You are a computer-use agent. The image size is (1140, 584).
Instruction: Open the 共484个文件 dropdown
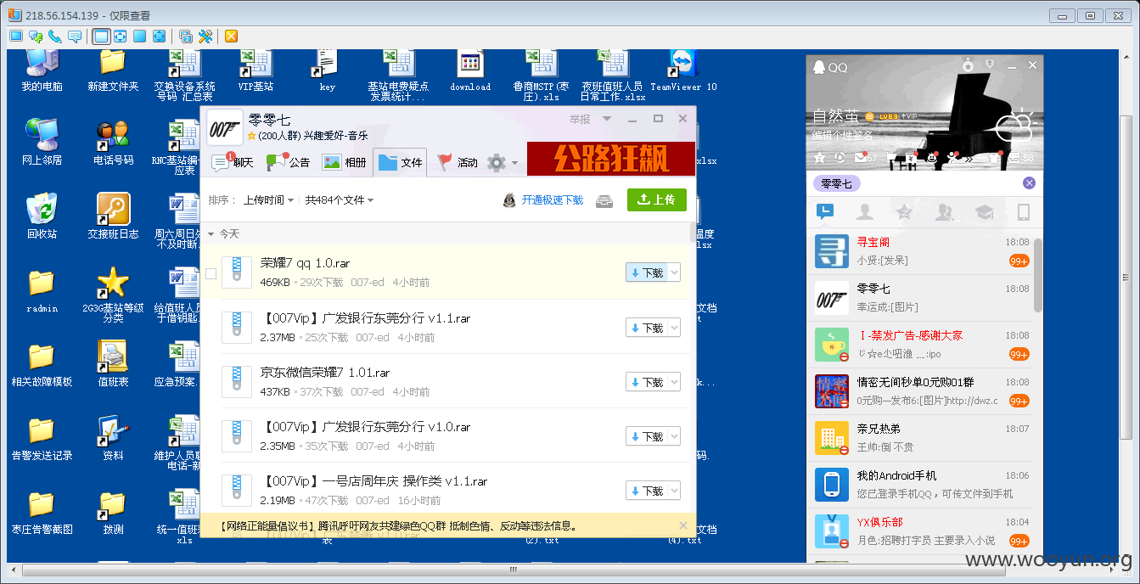coord(340,200)
